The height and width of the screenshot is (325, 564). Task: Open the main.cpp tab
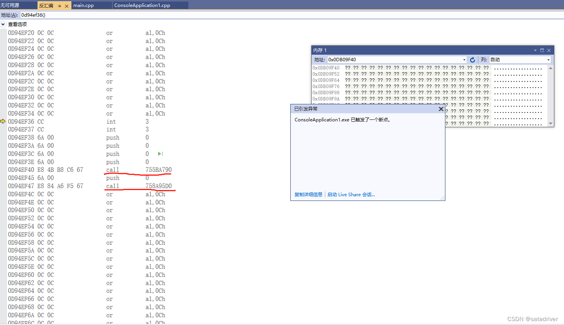click(x=83, y=5)
